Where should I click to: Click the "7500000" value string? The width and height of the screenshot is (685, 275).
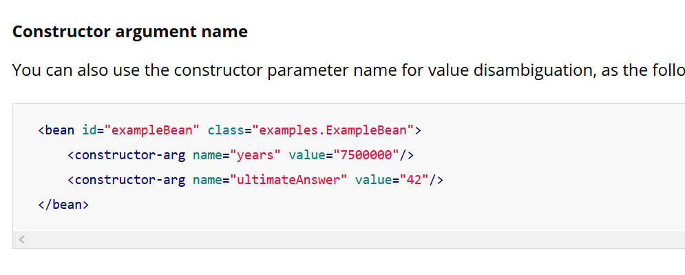coord(366,155)
